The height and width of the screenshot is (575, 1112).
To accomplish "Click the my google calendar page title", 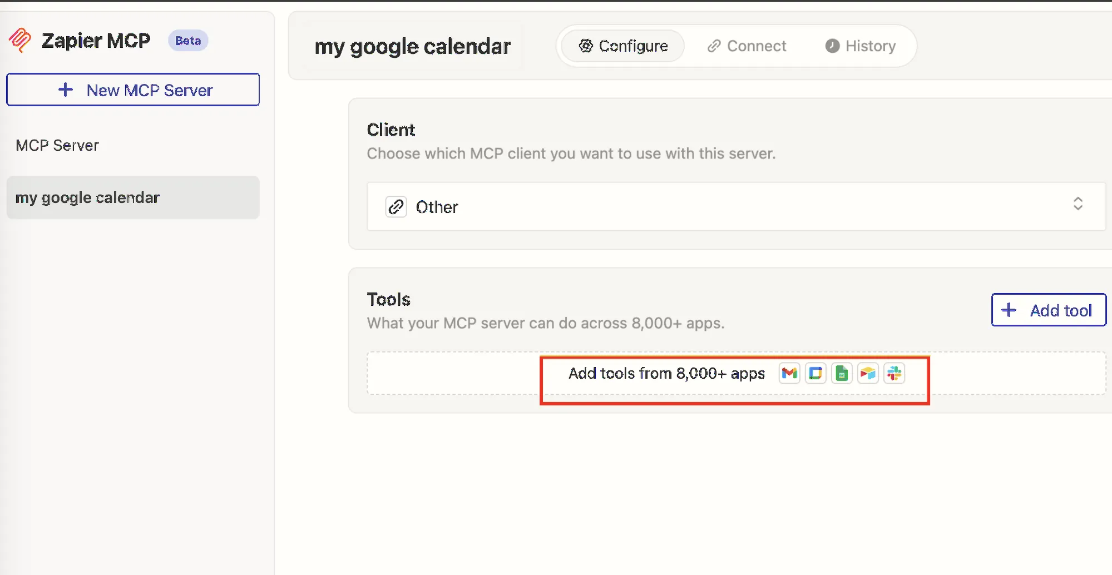I will point(412,46).
